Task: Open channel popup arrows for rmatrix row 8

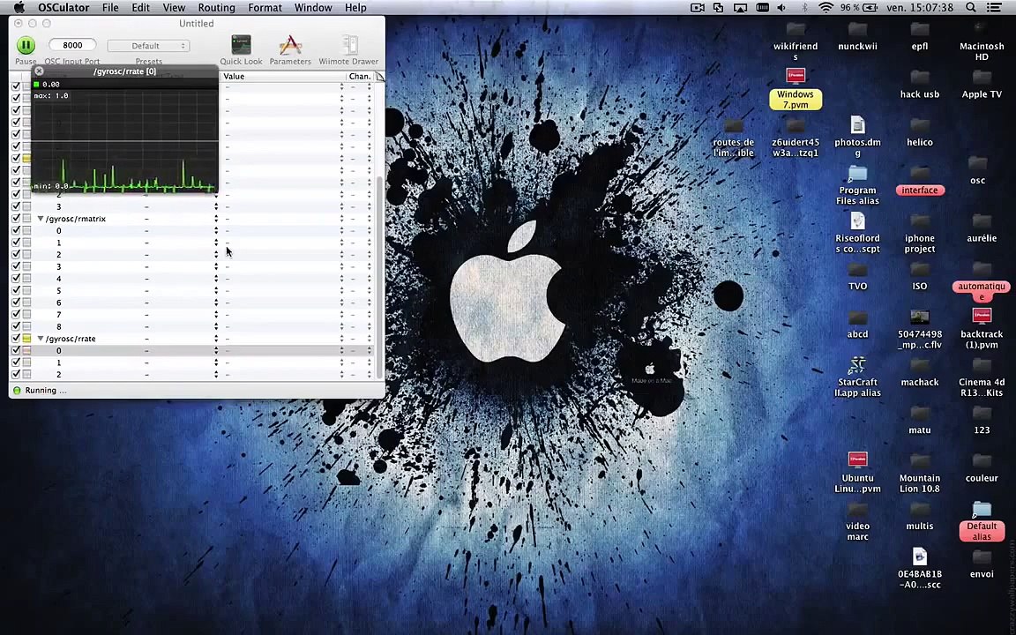Action: click(x=370, y=326)
